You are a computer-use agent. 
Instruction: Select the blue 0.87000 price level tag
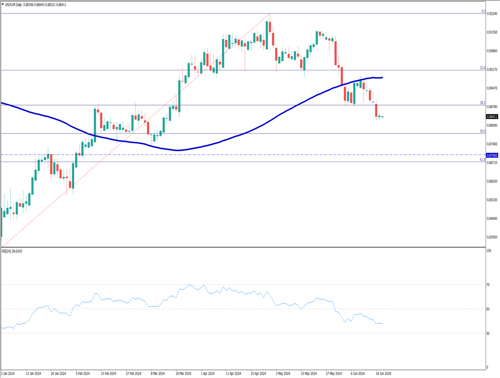pyautogui.click(x=492, y=155)
